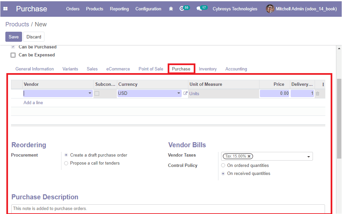342x214 pixels.
Task: Expand the Vendor Taxes dropdown
Action: click(308, 157)
